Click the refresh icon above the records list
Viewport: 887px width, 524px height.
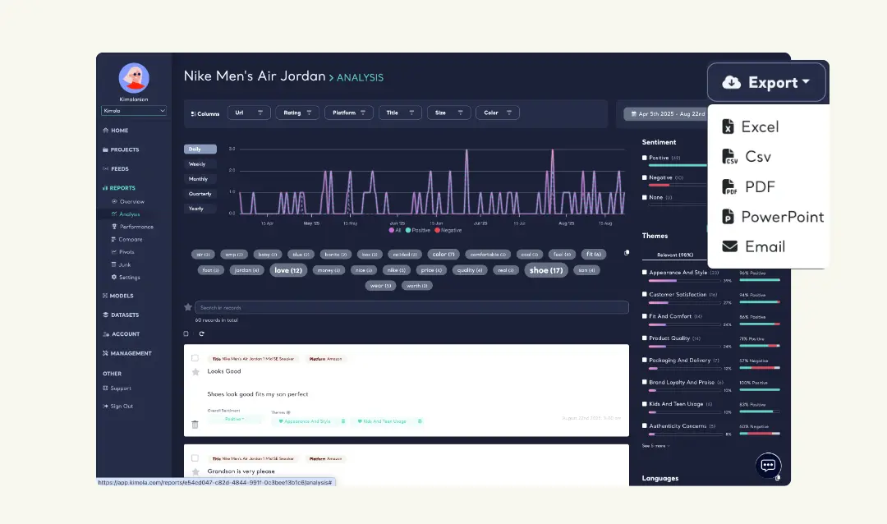201,333
